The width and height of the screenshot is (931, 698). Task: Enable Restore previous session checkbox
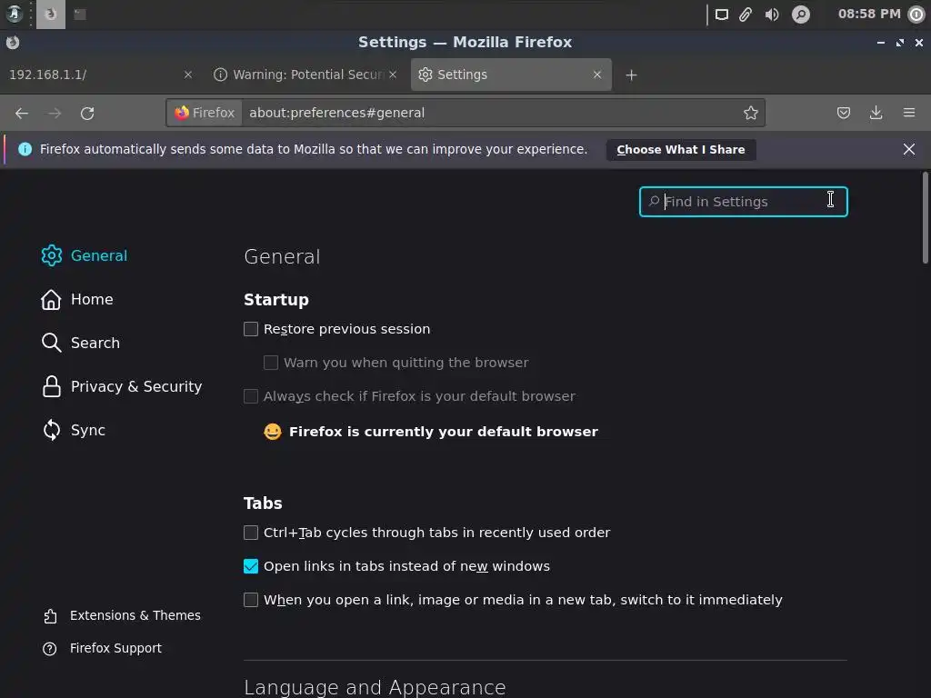(251, 329)
